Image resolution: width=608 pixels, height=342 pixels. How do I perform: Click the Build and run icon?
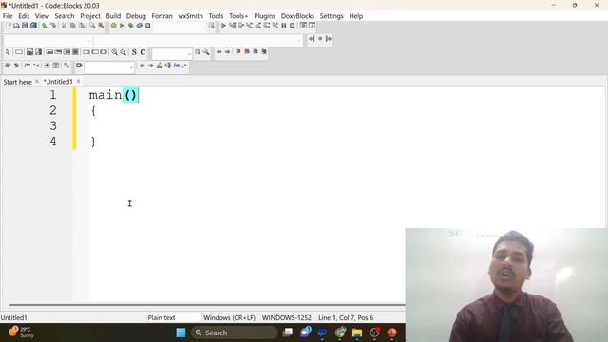point(131,26)
